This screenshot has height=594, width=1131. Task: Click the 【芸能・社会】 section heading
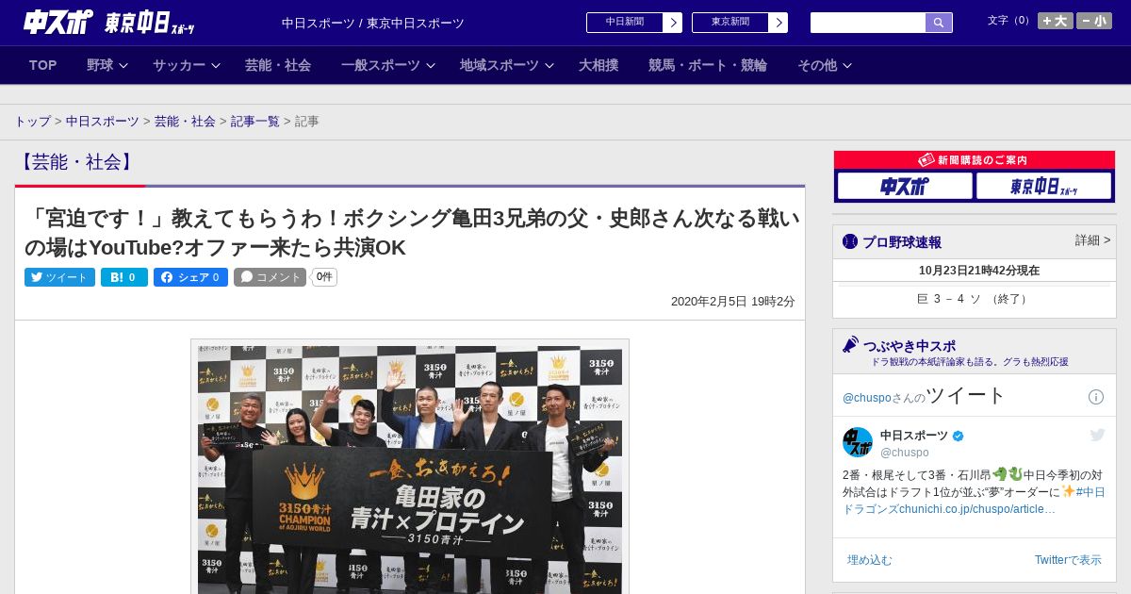click(77, 162)
